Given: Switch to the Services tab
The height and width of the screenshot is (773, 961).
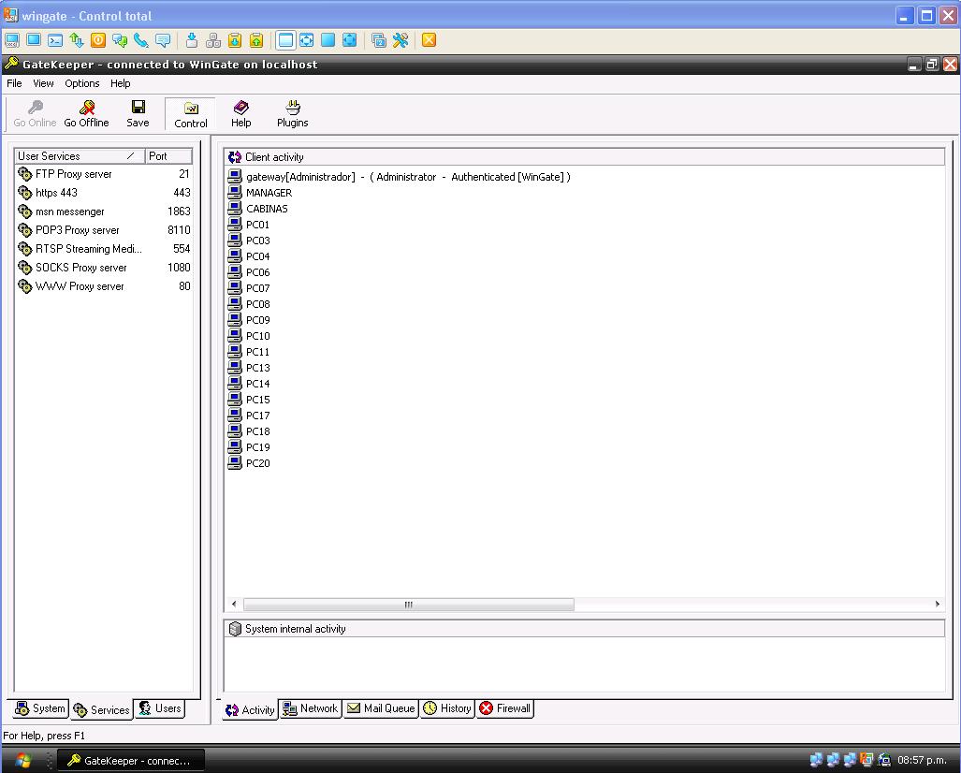Looking at the screenshot, I should (101, 710).
